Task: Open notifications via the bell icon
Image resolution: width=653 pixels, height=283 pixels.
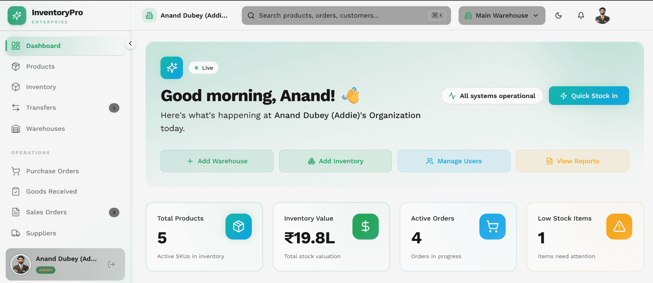Action: pos(581,16)
